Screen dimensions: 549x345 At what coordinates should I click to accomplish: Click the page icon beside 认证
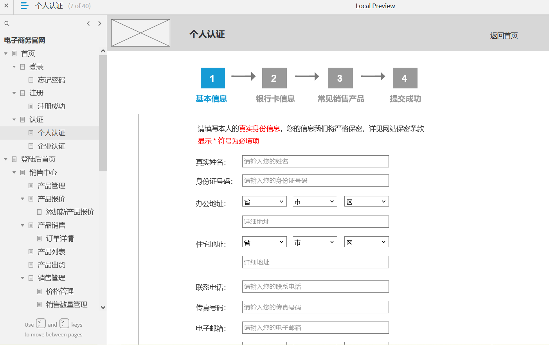[x=23, y=120]
